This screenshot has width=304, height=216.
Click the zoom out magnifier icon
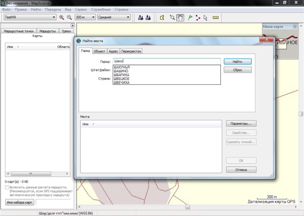point(69,17)
